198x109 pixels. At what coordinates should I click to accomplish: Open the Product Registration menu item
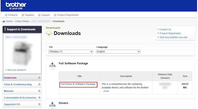pyautogui.click(x=68, y=15)
